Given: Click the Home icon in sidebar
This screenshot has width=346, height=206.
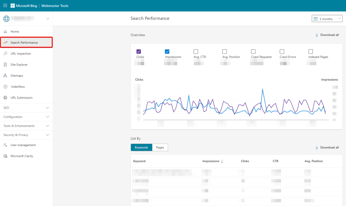Looking at the screenshot, I should [5, 32].
